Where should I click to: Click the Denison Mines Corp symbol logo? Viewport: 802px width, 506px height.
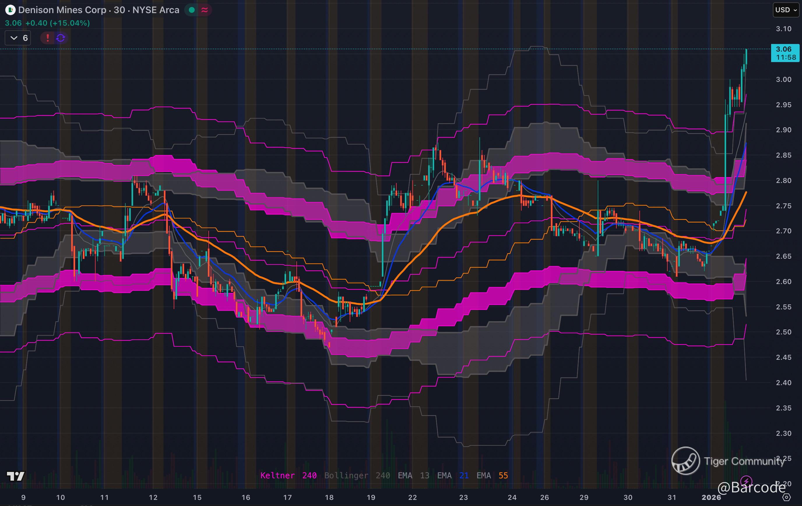[x=10, y=10]
